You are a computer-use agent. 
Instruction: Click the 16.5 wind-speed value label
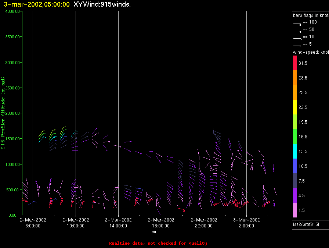(303, 137)
